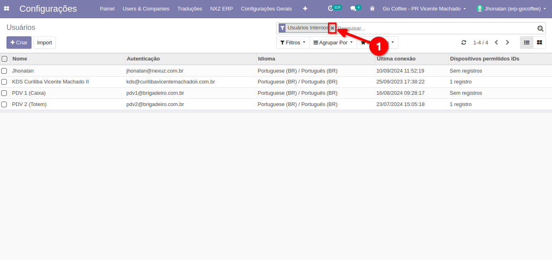Check the PDV 1 (Caixa) row
The width and height of the screenshot is (552, 260).
click(x=4, y=93)
